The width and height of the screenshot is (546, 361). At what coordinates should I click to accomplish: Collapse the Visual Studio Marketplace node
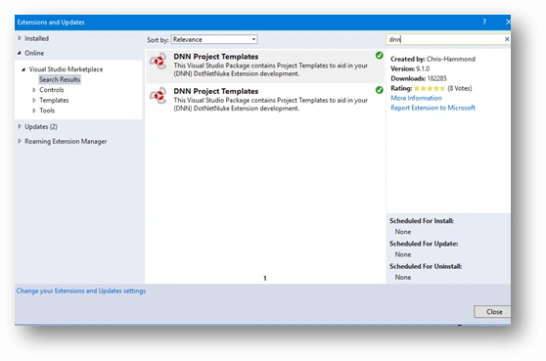(23, 69)
